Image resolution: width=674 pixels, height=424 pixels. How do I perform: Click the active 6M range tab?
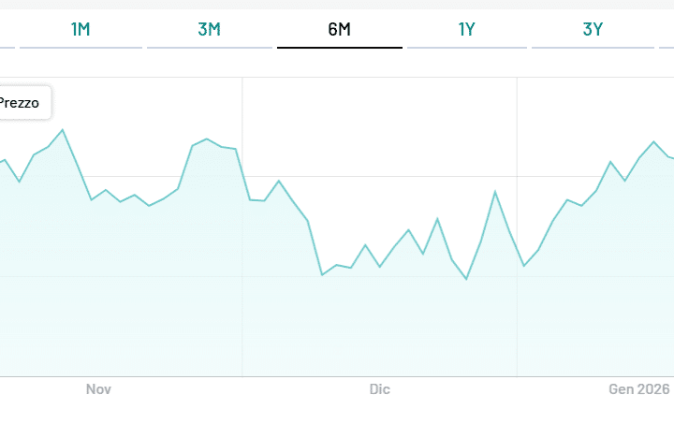[339, 29]
